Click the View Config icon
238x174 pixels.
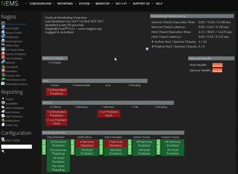[x=3, y=139]
